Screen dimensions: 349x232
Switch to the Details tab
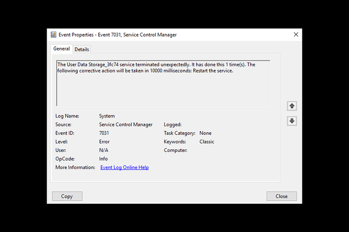(81, 49)
